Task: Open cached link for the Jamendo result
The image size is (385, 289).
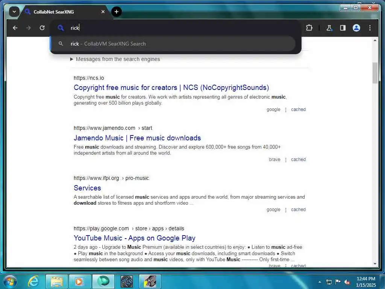Action: (x=298, y=160)
